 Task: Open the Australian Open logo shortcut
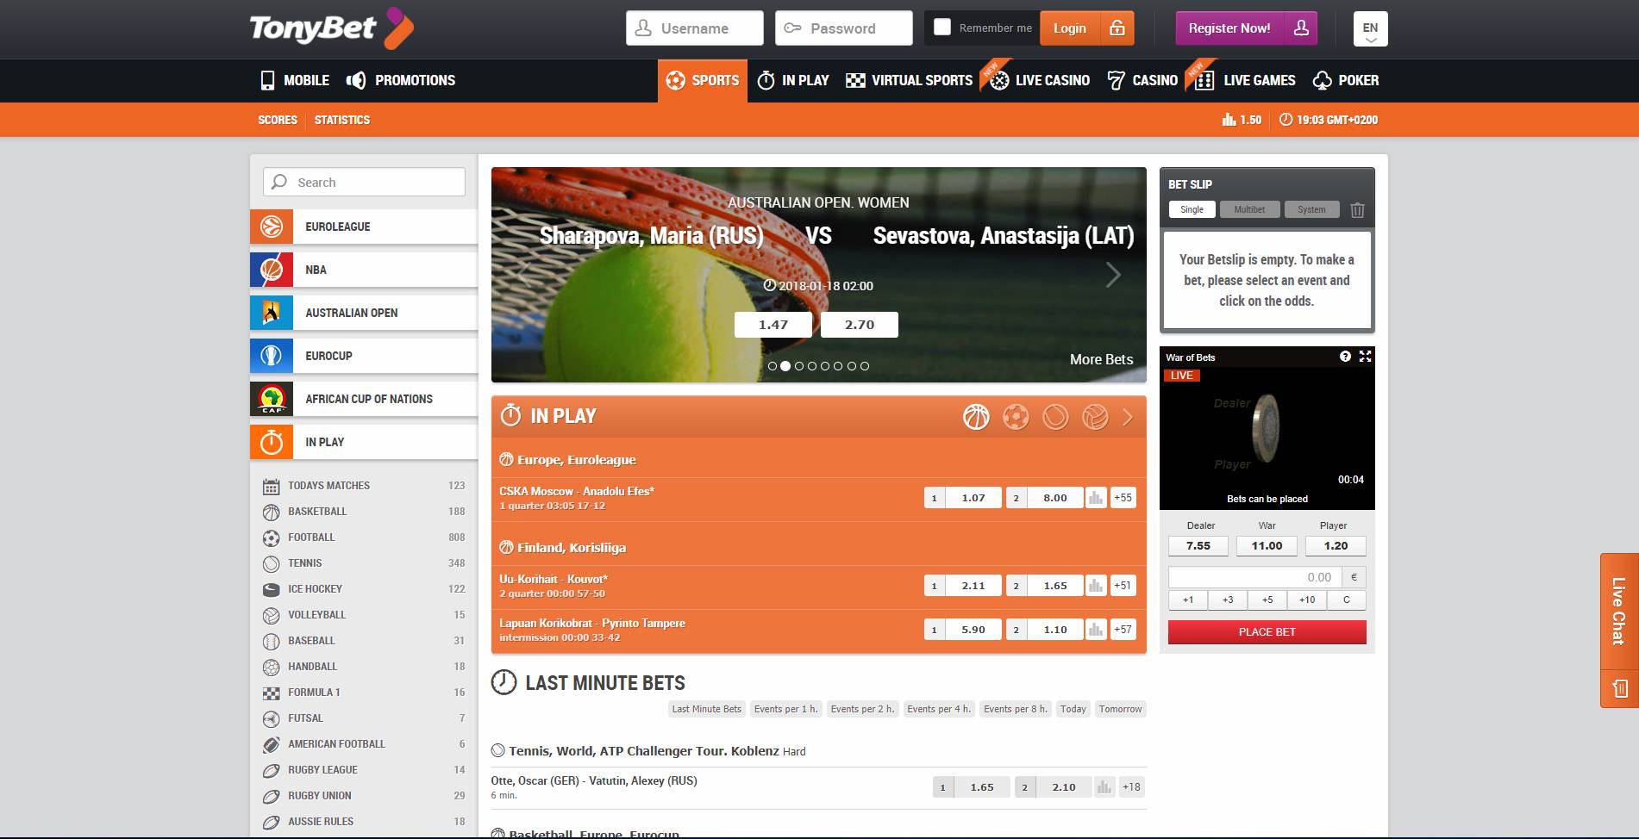click(272, 313)
